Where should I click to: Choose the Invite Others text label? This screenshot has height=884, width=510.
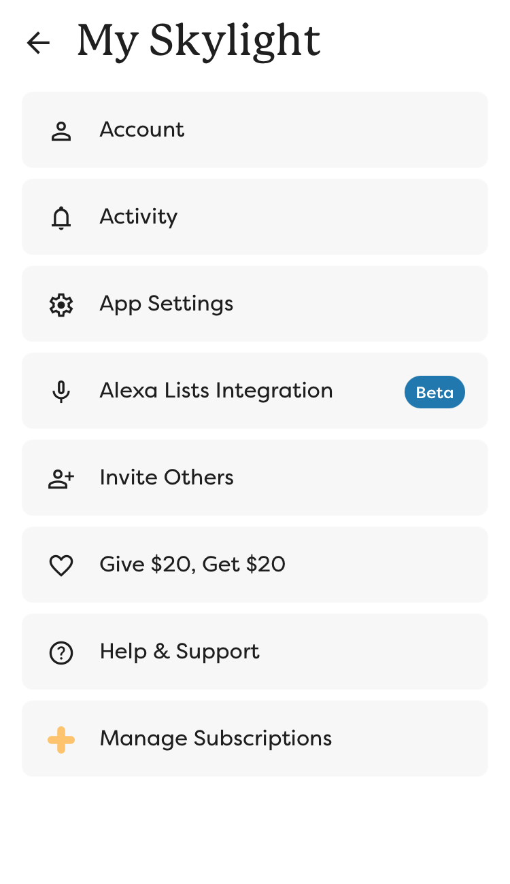click(x=167, y=478)
